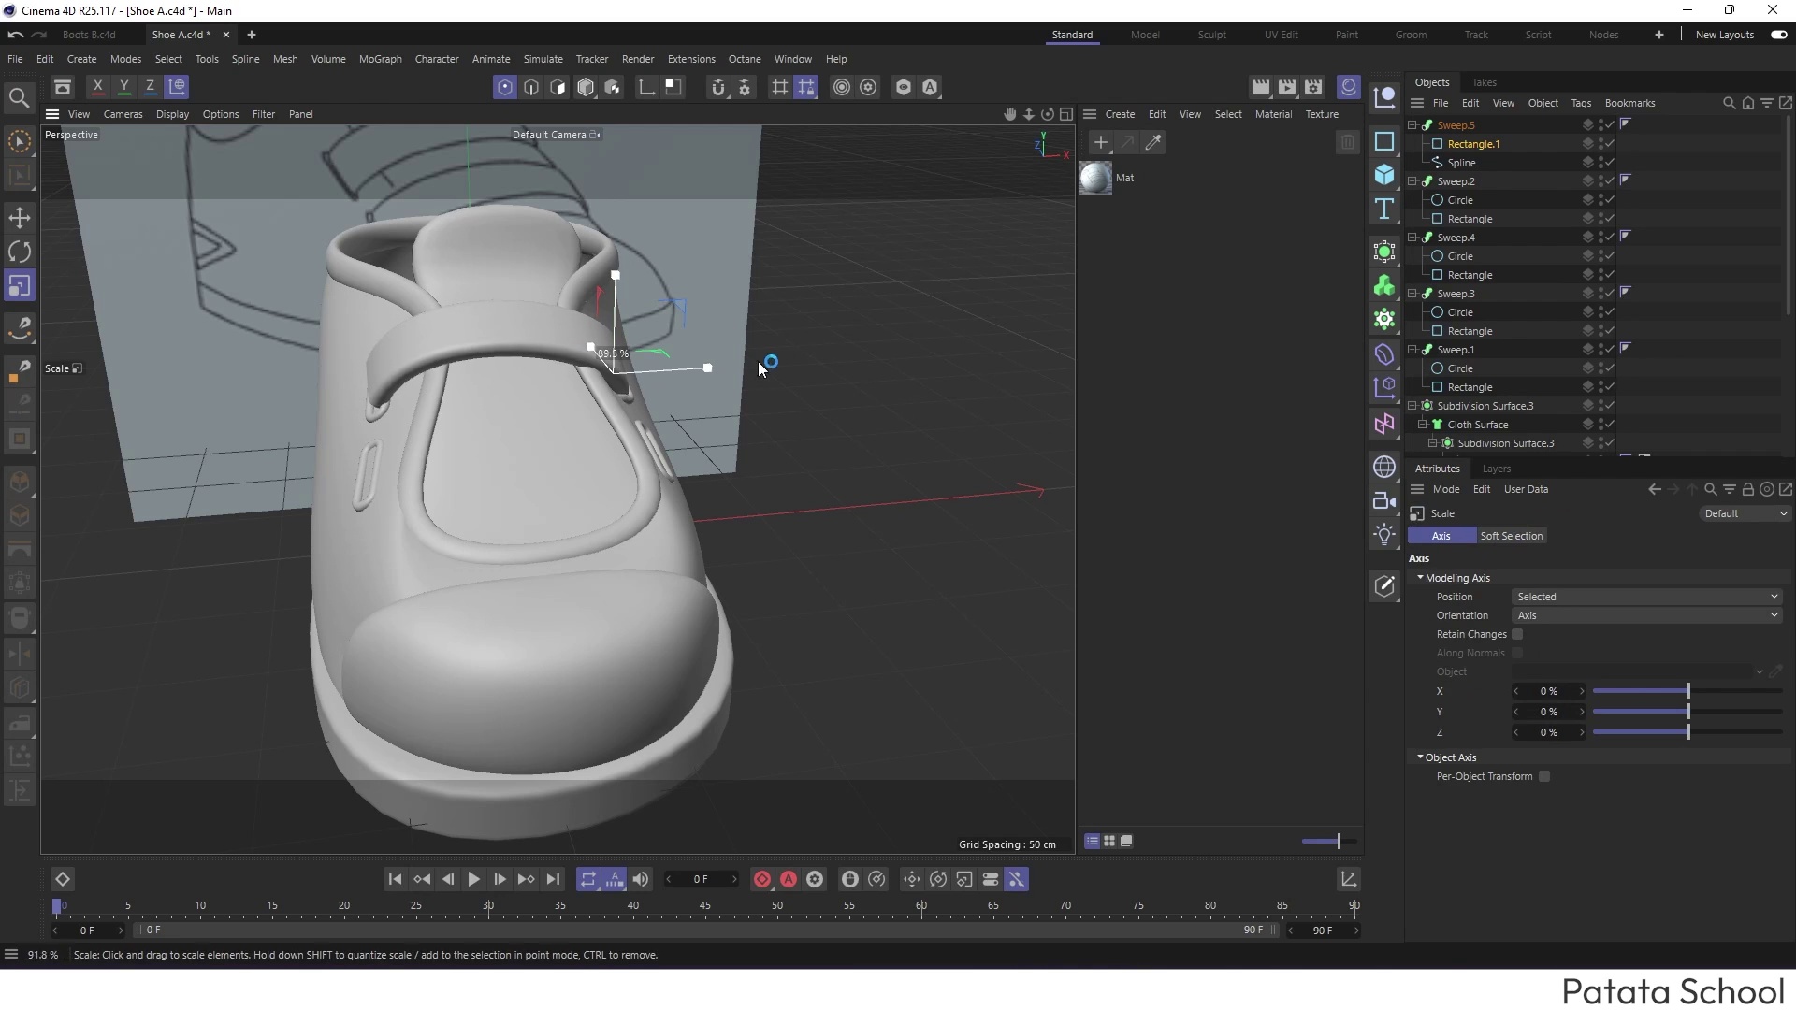Image resolution: width=1796 pixels, height=1010 pixels.
Task: Open the MoGraph menu
Action: pos(380,59)
